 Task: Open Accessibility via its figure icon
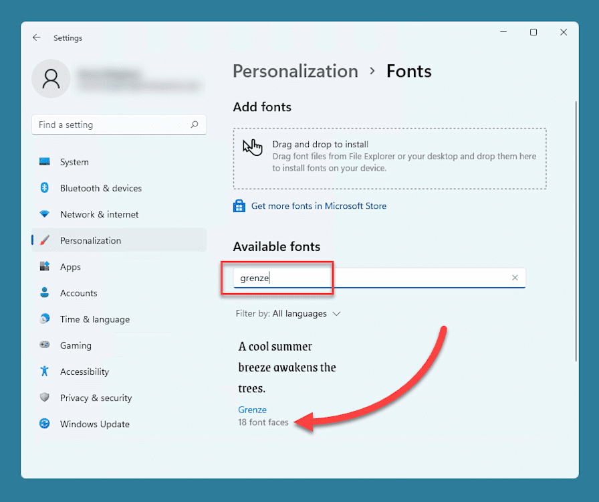pyautogui.click(x=45, y=371)
